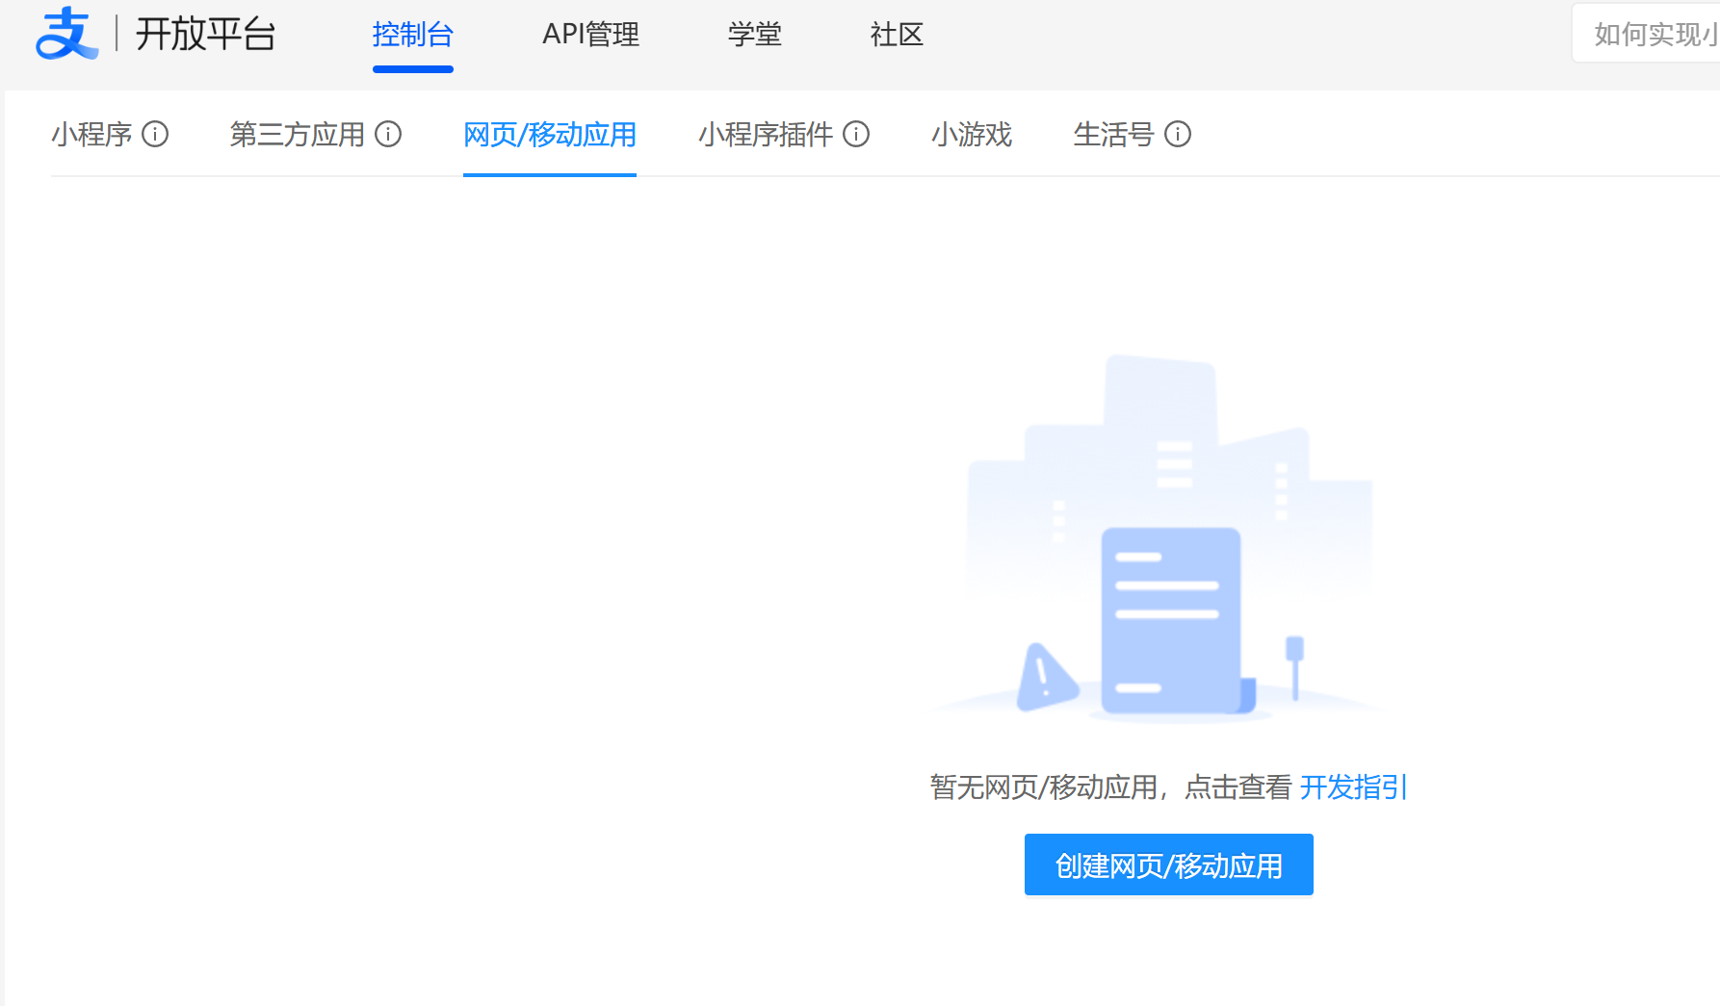Open the API管理 navigation item
Image resolution: width=1720 pixels, height=1006 pixels.
tap(590, 35)
